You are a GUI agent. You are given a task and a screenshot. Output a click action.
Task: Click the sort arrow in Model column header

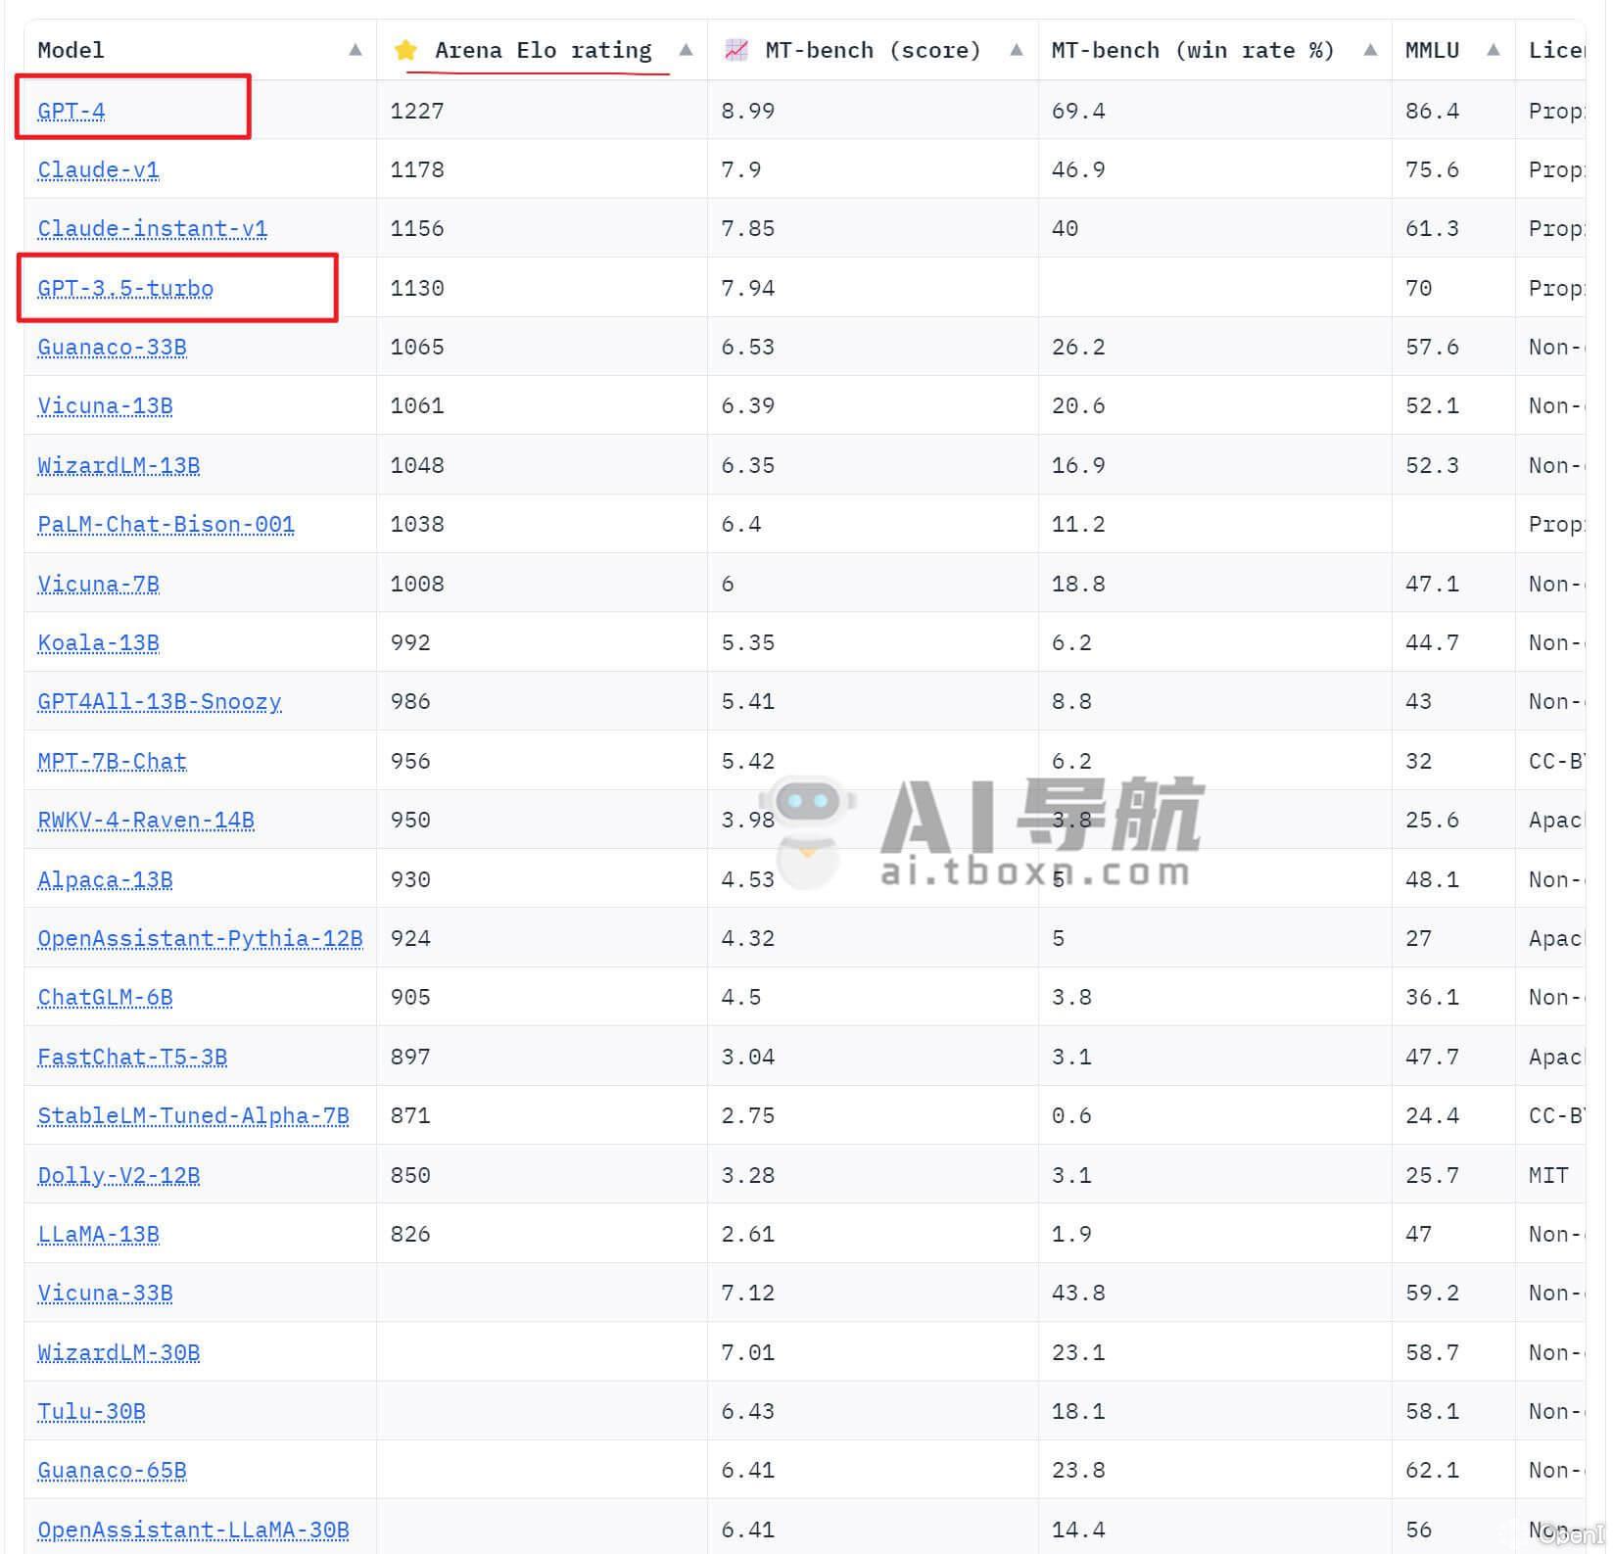[x=356, y=50]
